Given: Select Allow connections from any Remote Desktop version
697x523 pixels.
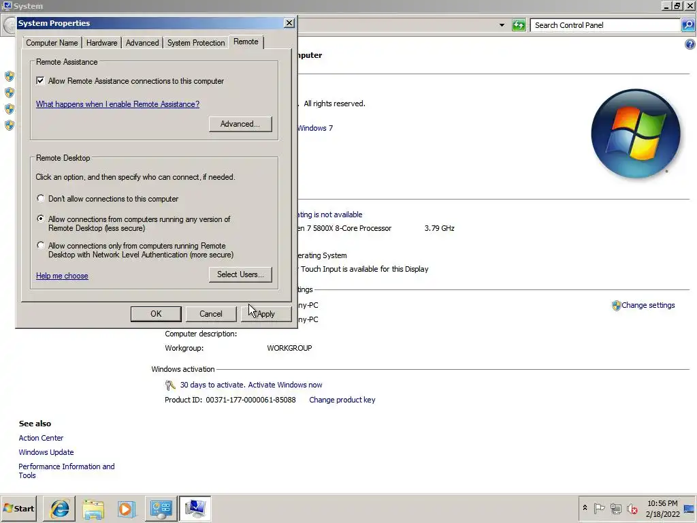Looking at the screenshot, I should [x=40, y=219].
